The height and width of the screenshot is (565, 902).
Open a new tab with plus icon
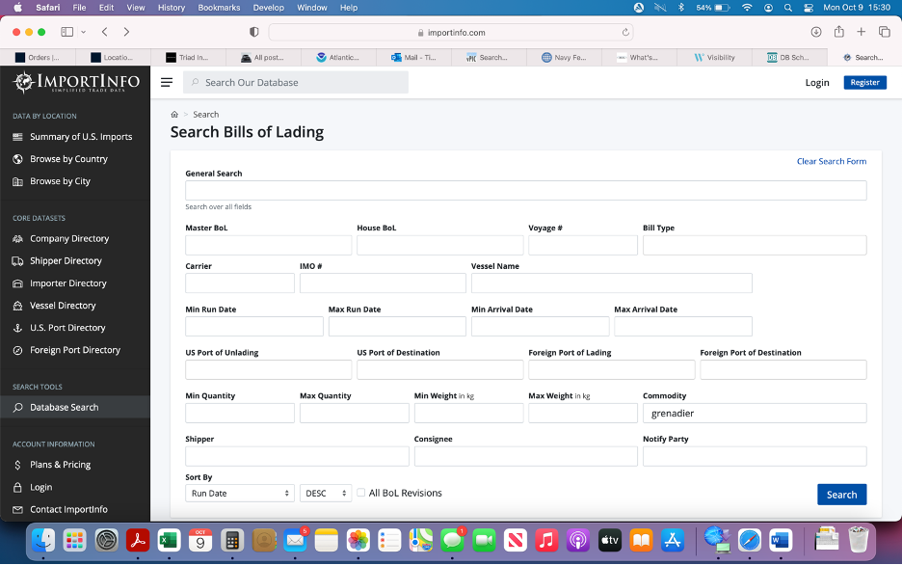[862, 32]
